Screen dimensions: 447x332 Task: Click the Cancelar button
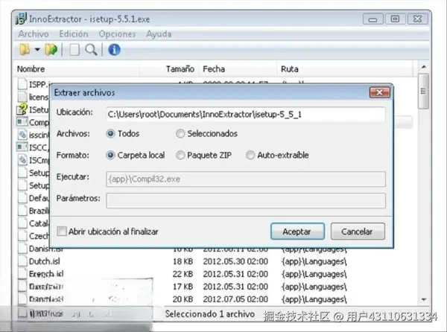(x=358, y=232)
